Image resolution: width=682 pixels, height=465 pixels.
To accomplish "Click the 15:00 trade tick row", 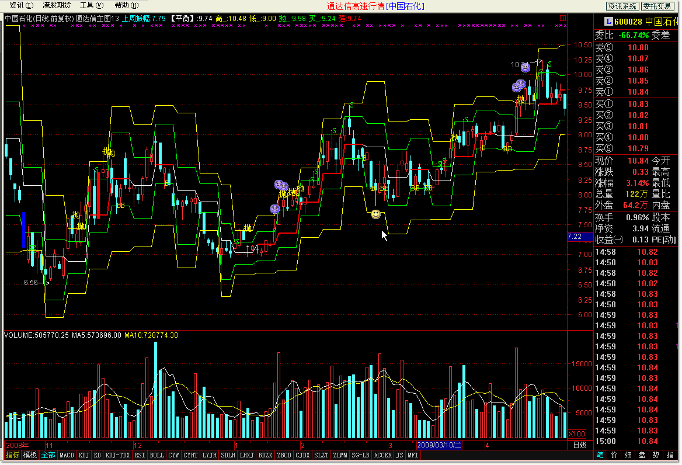I will (636, 441).
